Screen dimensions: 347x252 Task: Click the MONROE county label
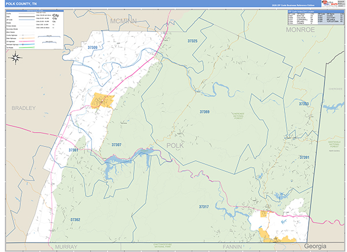300,30
